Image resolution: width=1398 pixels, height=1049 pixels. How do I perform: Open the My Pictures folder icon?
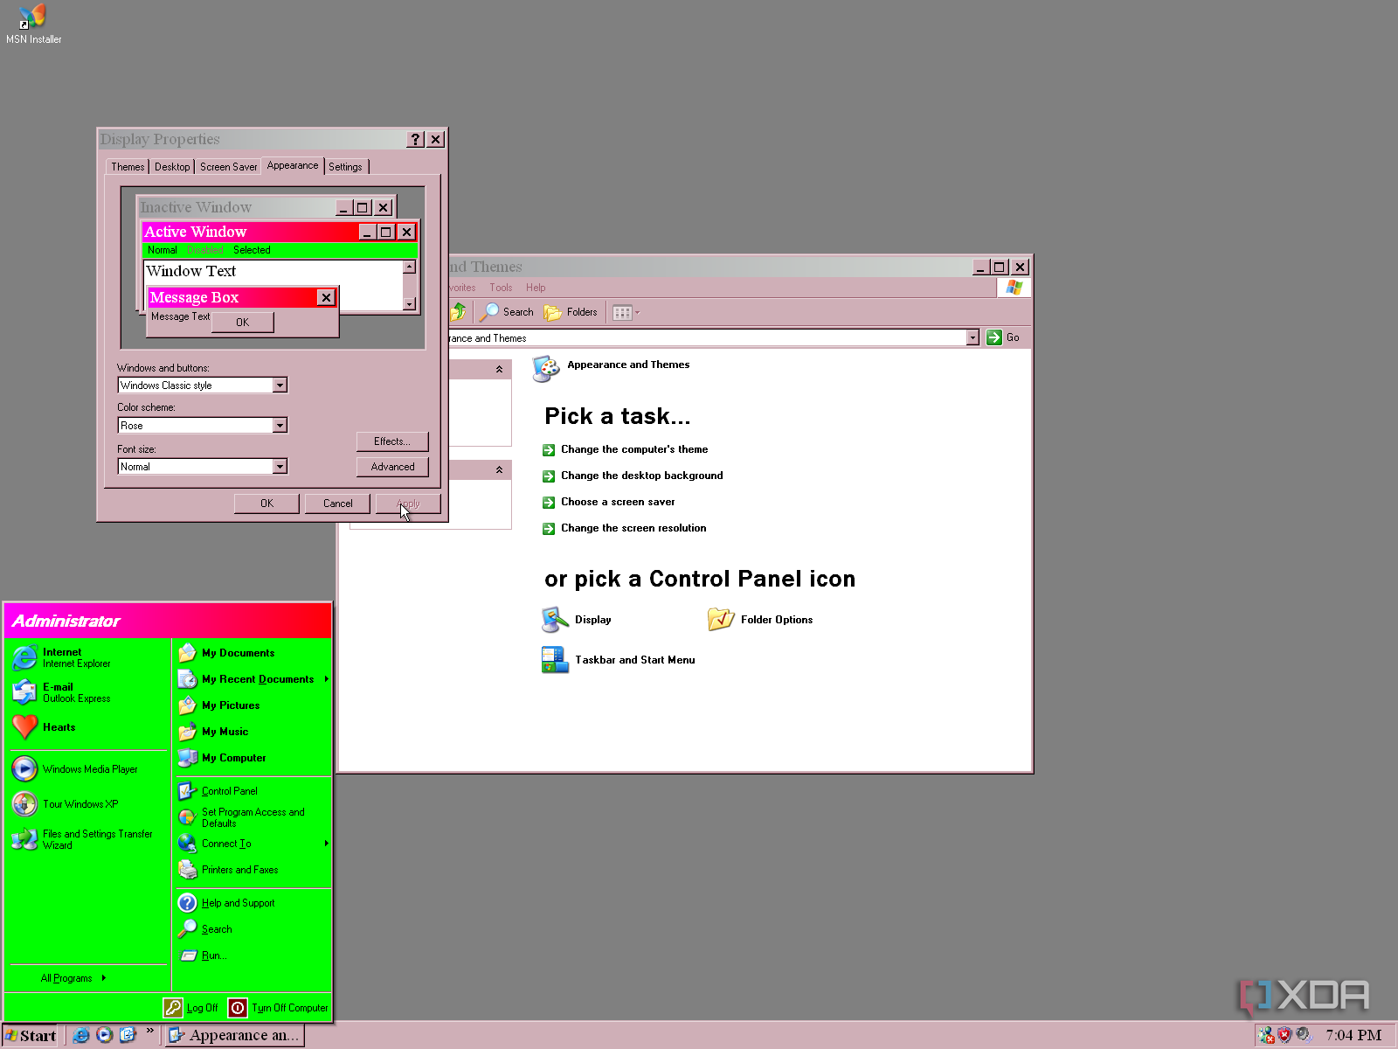click(x=187, y=705)
